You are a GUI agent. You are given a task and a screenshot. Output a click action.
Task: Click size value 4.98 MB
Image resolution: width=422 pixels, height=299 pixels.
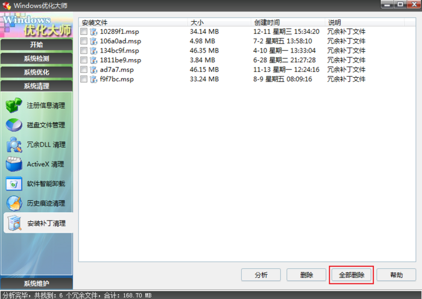(203, 41)
